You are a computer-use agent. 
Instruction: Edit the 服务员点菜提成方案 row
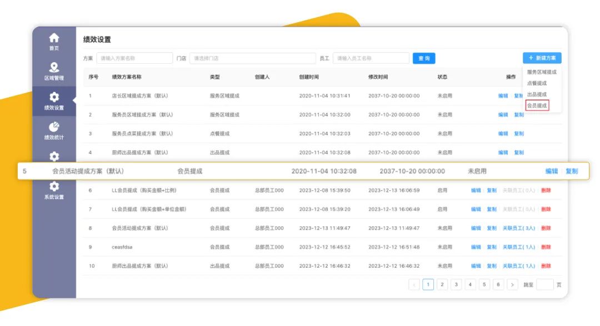pyautogui.click(x=503, y=134)
